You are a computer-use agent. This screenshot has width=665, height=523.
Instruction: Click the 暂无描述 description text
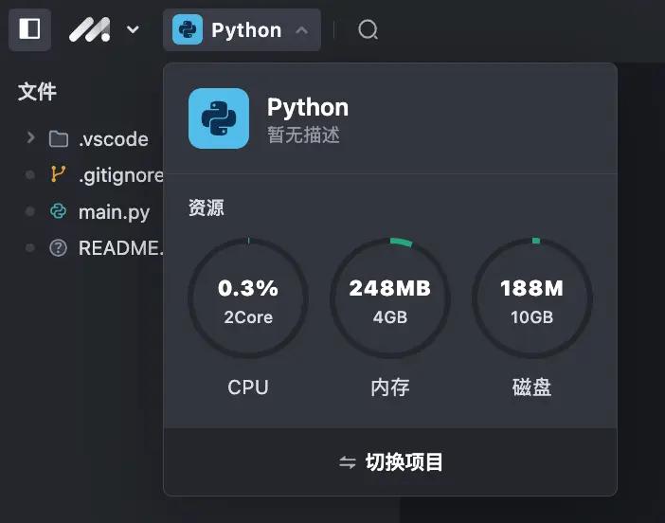(303, 135)
